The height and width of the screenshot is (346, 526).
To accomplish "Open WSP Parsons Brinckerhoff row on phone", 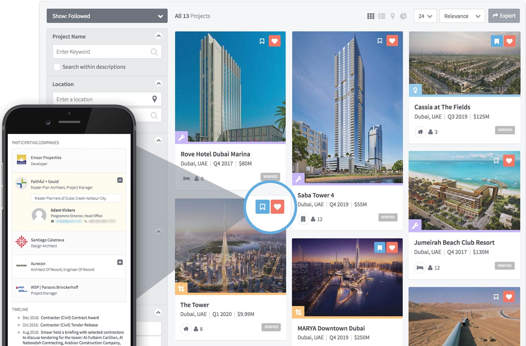I will coord(69,290).
